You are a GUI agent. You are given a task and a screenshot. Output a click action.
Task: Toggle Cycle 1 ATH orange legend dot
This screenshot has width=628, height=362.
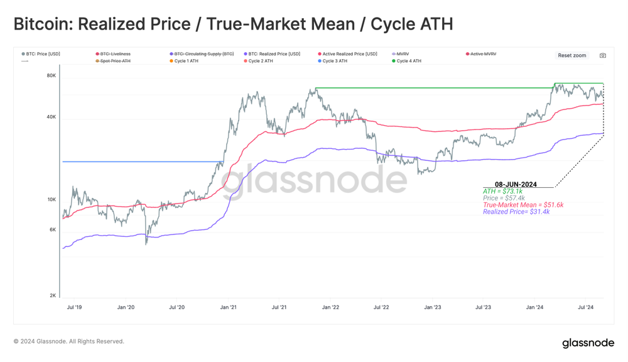(x=171, y=61)
